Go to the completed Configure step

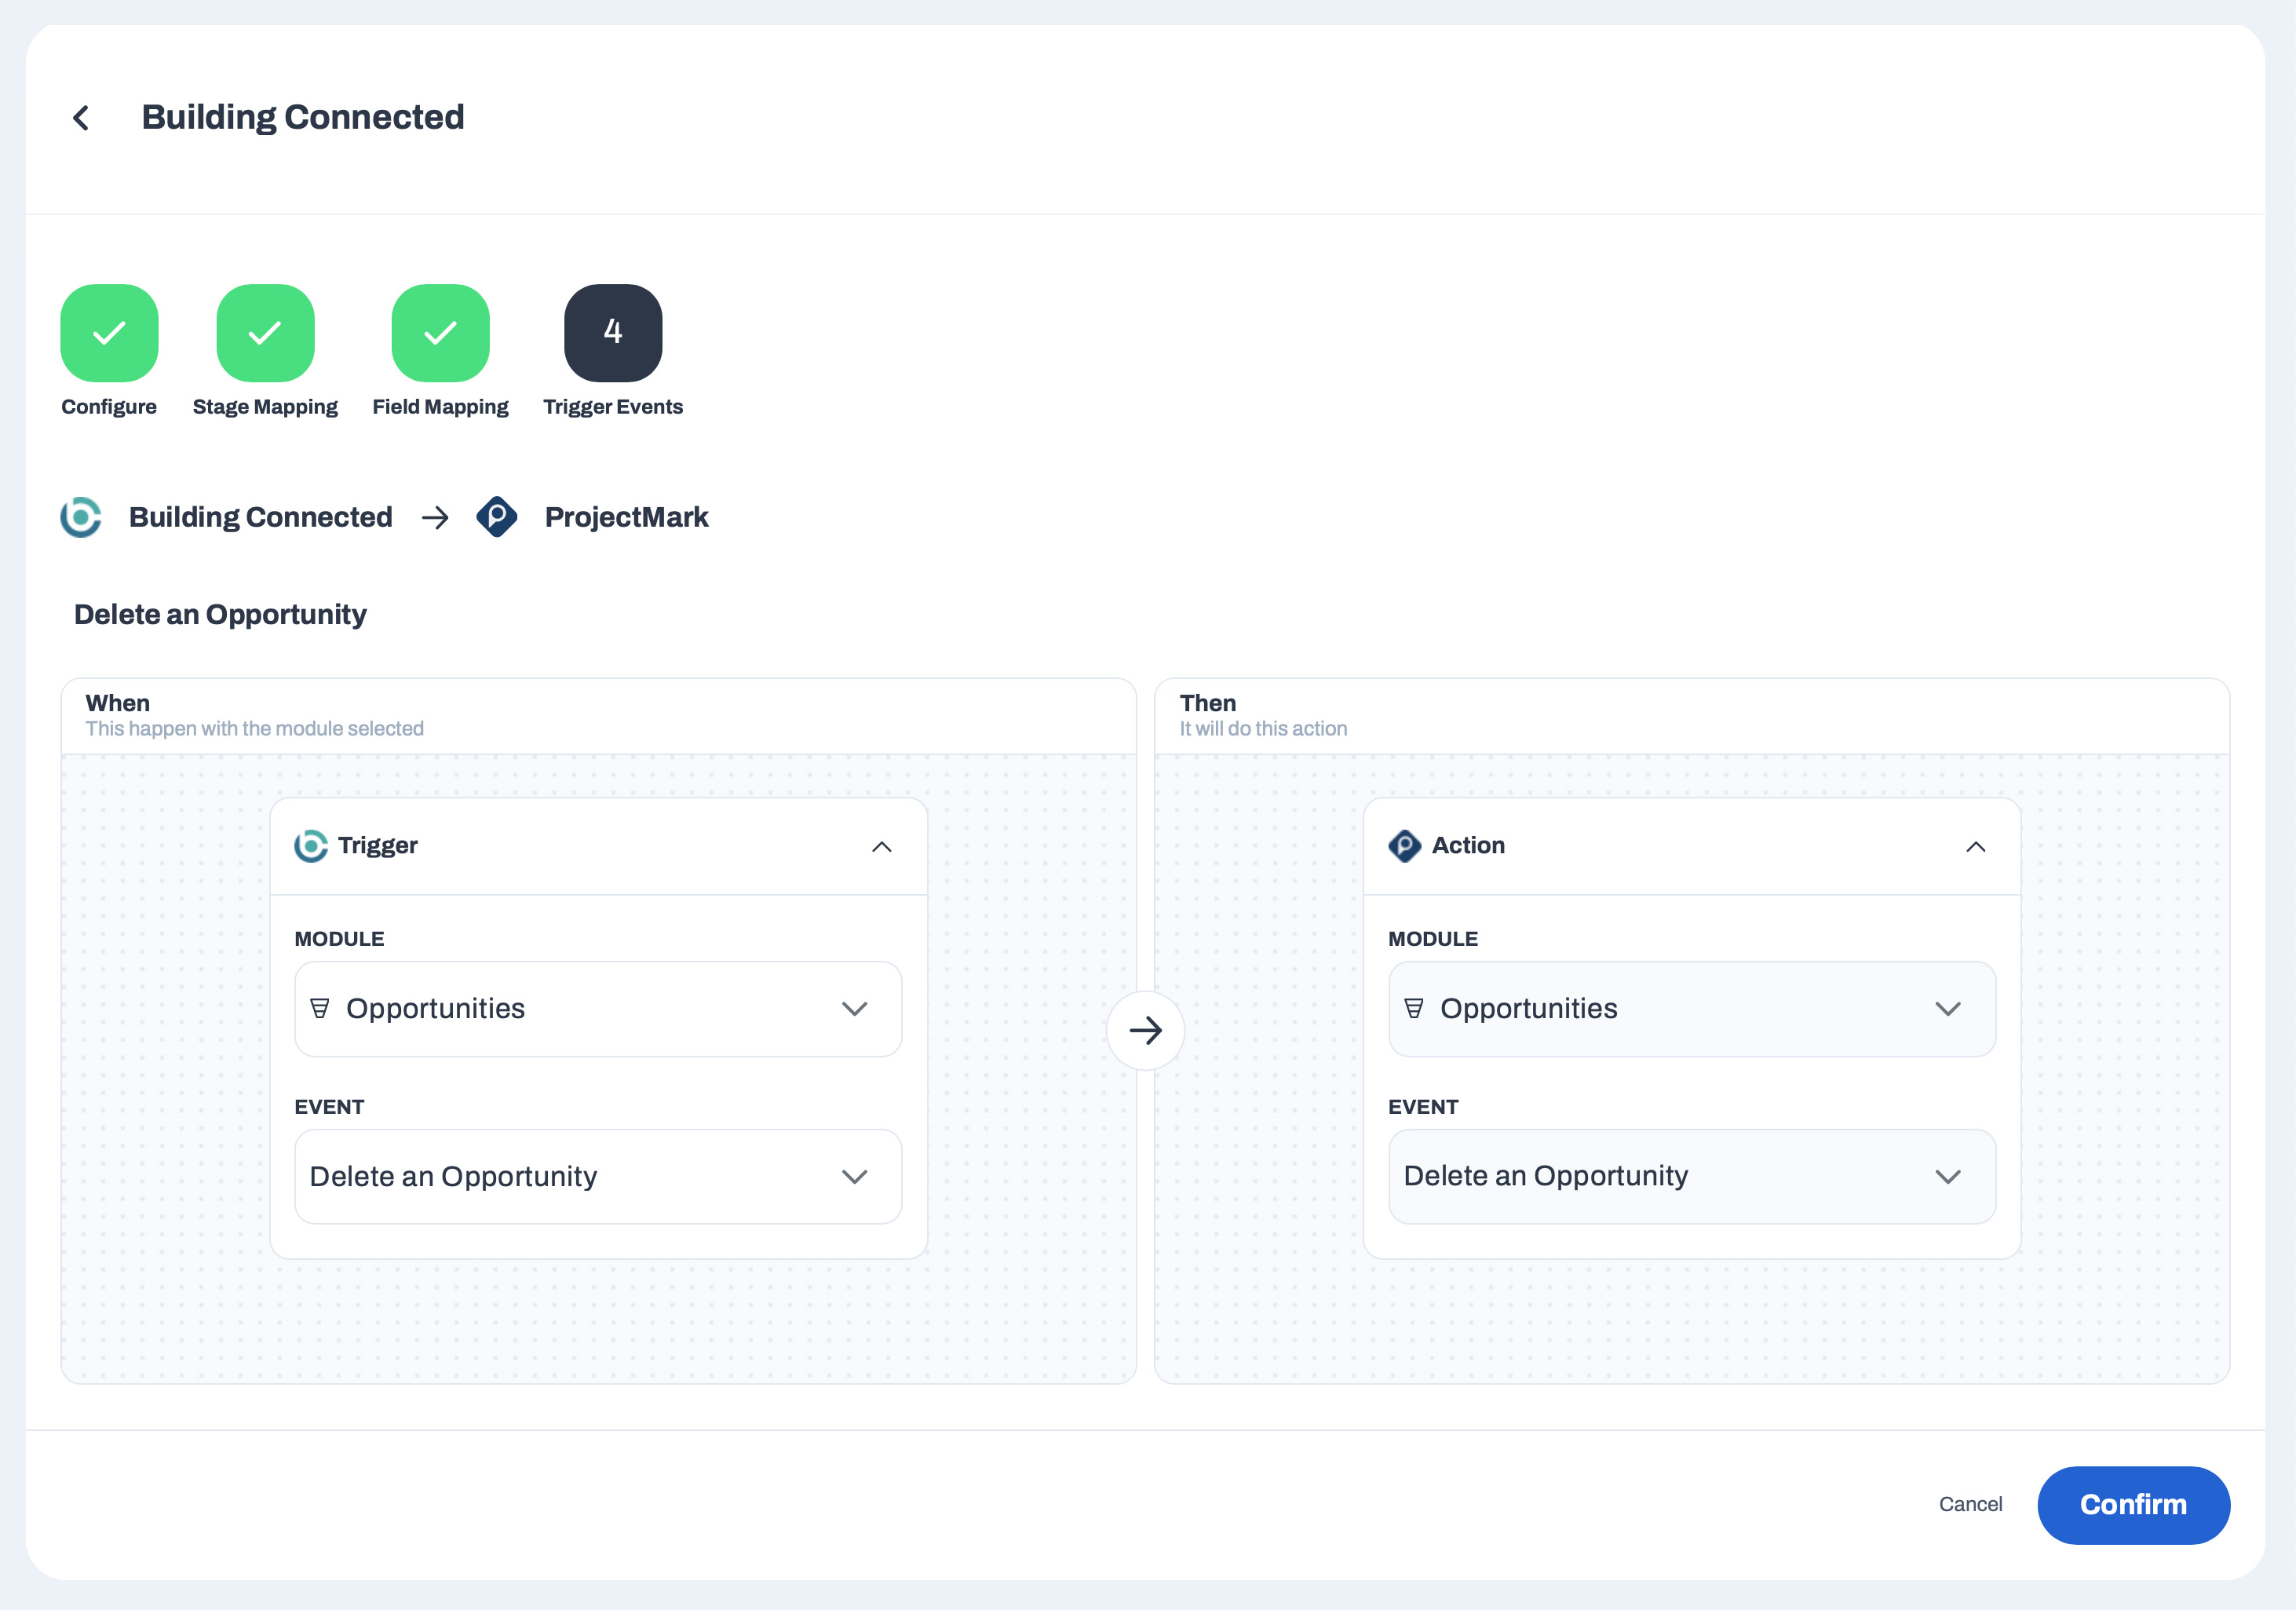(109, 333)
